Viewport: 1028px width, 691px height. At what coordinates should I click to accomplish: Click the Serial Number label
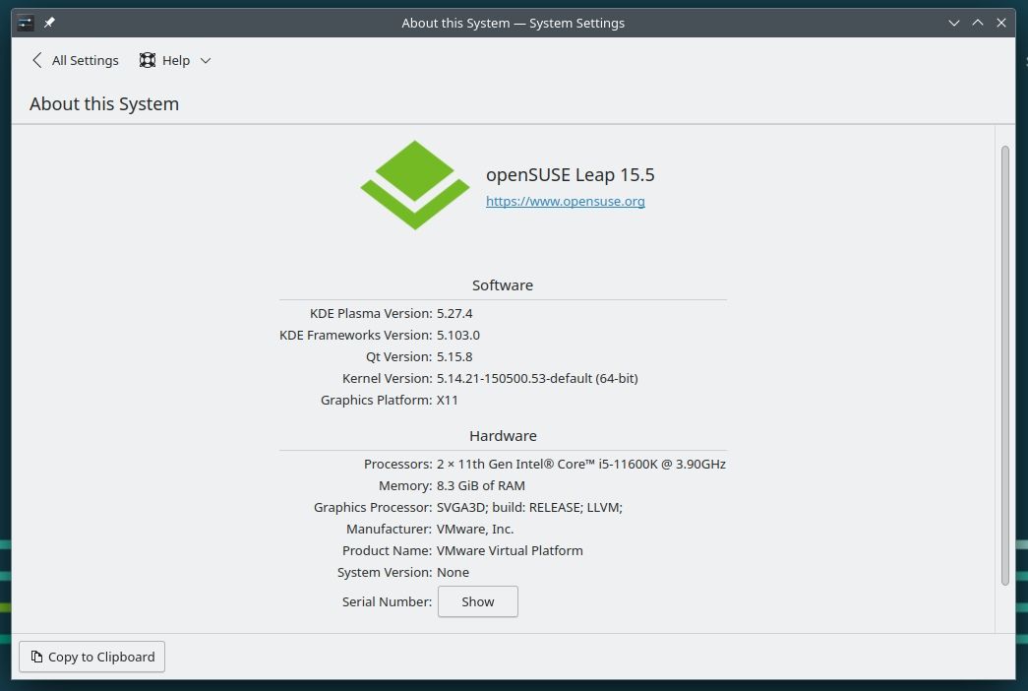click(387, 601)
